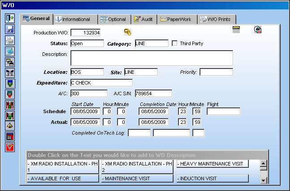Viewport: 290px width, 191px height.
Task: Click the Status field showing Open
Action: (x=87, y=43)
